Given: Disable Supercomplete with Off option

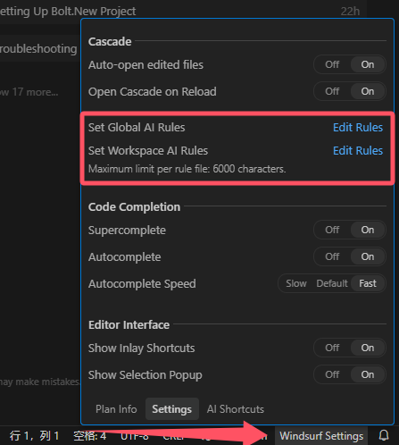Looking at the screenshot, I should (x=332, y=230).
